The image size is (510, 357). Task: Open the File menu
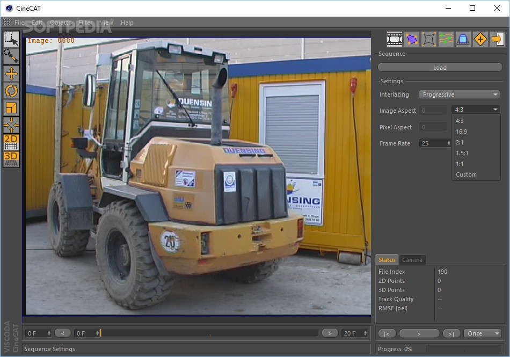click(x=19, y=23)
